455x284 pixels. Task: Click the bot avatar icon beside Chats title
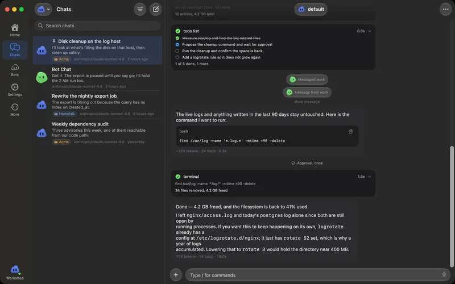41,9
